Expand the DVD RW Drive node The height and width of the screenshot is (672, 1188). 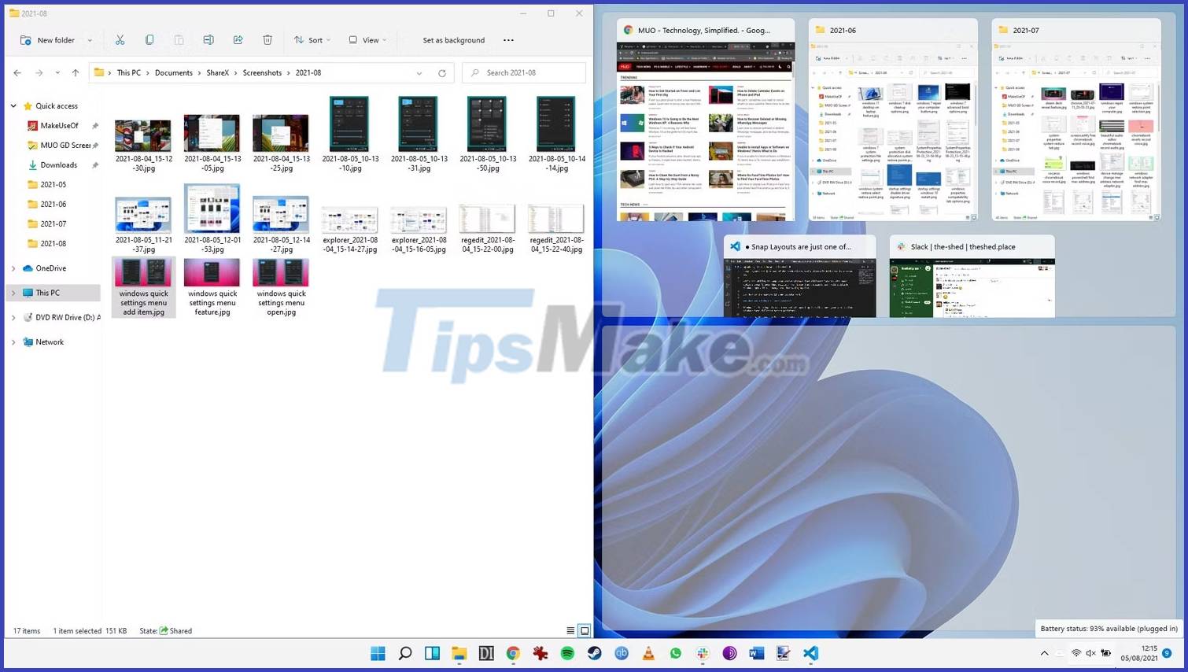(13, 318)
